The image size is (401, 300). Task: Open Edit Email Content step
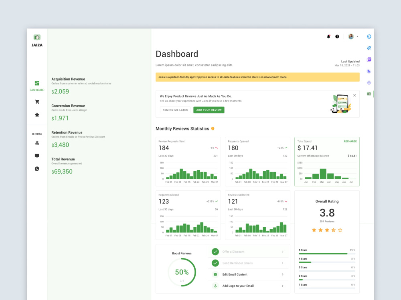pos(249,274)
